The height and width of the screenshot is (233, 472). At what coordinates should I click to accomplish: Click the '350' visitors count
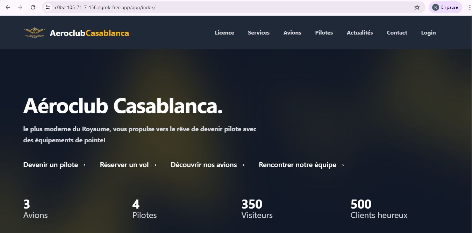point(252,204)
